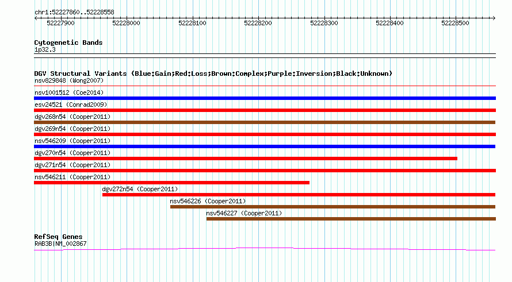Open variant label nsv546211 (Cooper2011)

72,177
